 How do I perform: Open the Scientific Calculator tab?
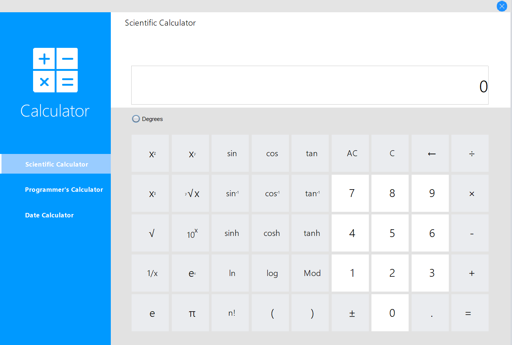[x=56, y=164]
